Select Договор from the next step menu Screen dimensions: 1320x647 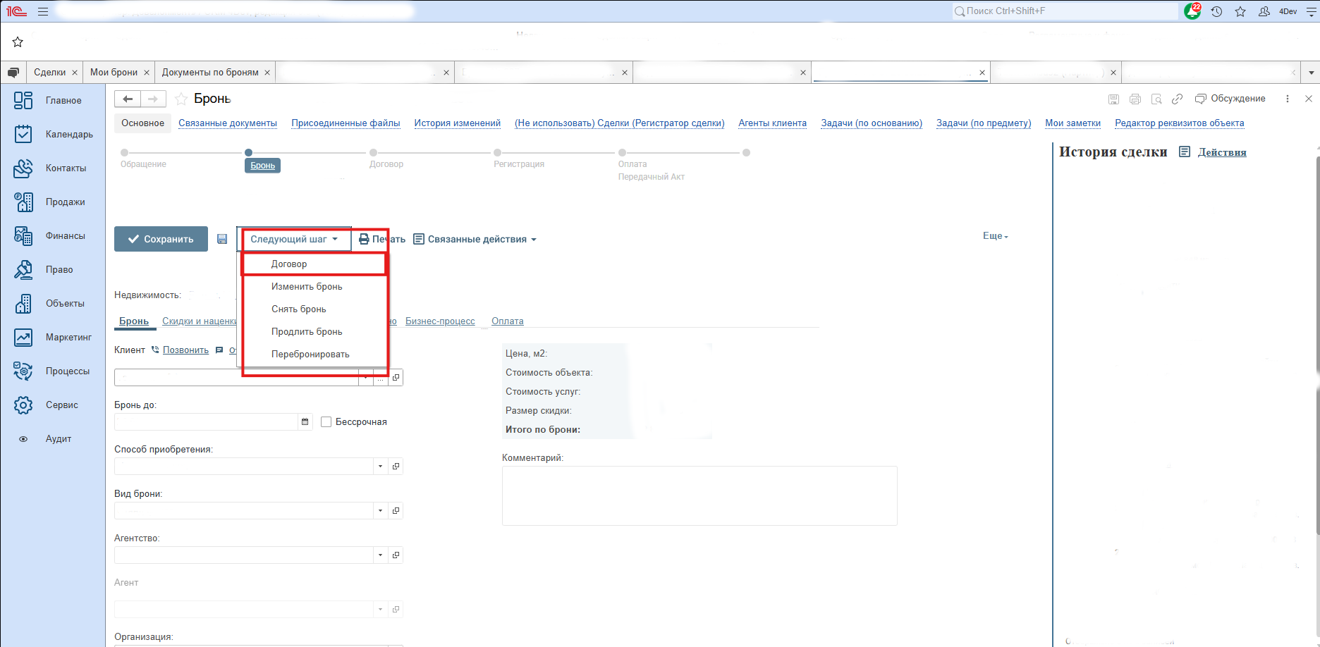point(289,264)
